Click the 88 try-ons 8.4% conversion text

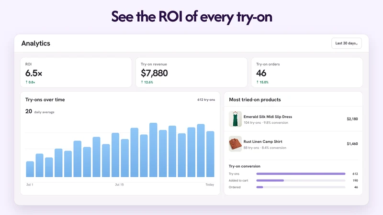coord(265,148)
